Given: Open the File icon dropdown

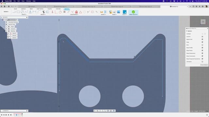Looking at the screenshot, I should point(5,6).
